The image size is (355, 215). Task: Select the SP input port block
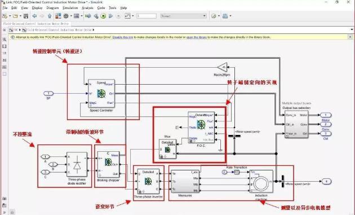(48, 94)
